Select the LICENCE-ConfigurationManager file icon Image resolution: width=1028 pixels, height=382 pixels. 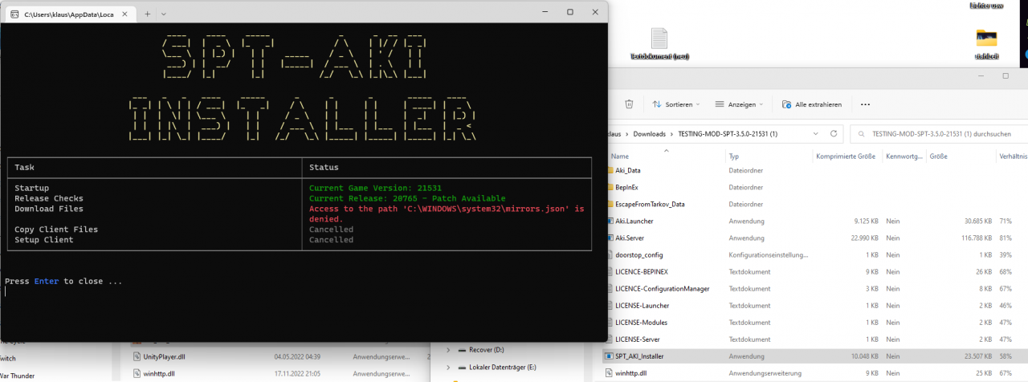click(x=609, y=288)
